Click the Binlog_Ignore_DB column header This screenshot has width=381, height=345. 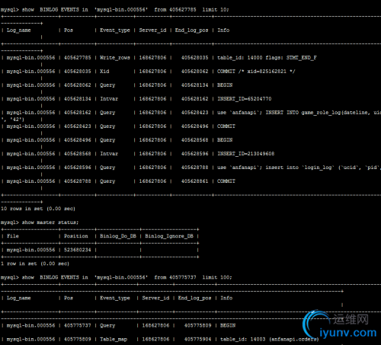169,236
